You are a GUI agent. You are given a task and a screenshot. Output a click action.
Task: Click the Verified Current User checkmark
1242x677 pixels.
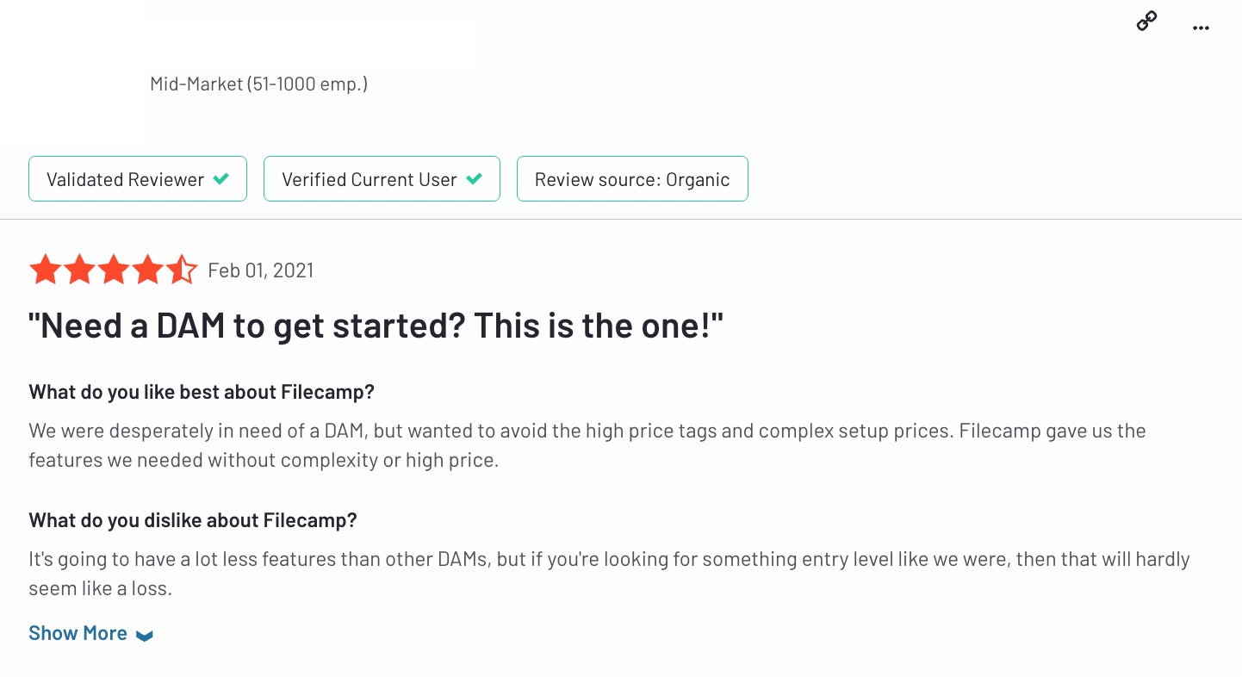click(474, 179)
